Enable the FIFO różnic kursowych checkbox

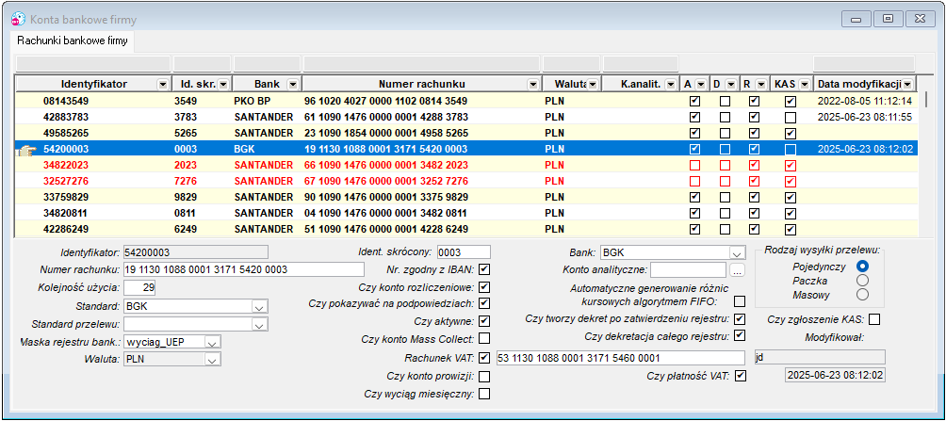740,301
